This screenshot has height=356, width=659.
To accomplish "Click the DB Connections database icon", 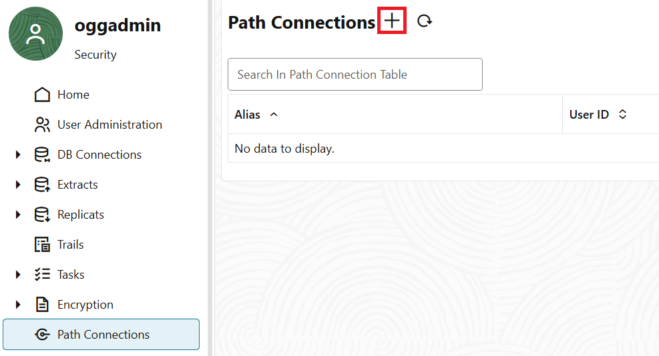I will click(42, 155).
